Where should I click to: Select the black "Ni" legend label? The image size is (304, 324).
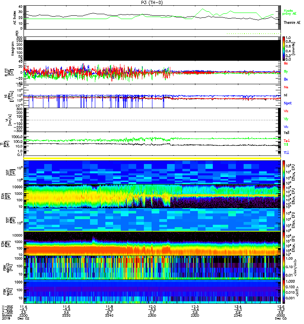[x=286, y=95]
